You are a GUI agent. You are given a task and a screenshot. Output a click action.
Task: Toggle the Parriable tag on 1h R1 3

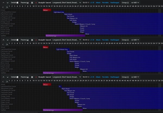click(x=105, y=77)
